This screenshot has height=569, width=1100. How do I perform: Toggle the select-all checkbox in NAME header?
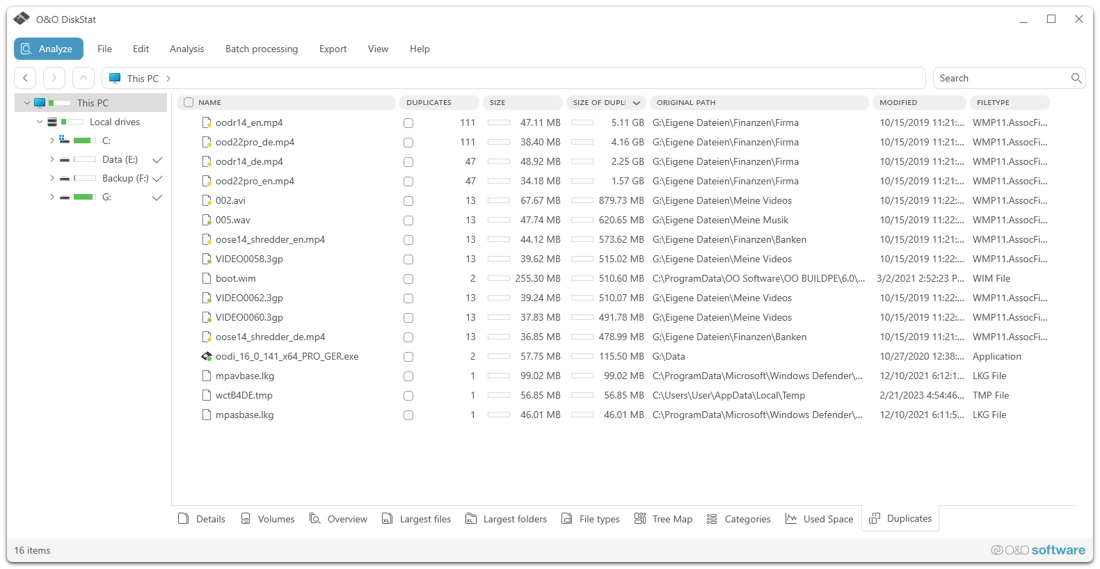189,102
